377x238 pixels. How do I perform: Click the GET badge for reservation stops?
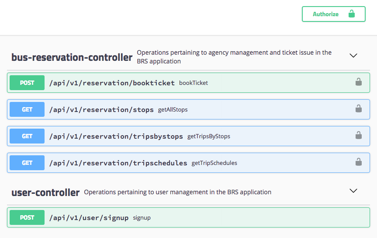coord(27,109)
